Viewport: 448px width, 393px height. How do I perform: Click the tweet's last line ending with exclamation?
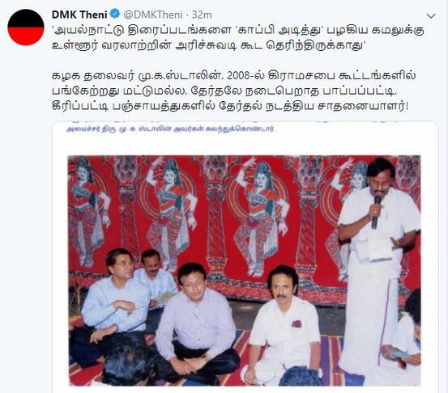(230, 107)
